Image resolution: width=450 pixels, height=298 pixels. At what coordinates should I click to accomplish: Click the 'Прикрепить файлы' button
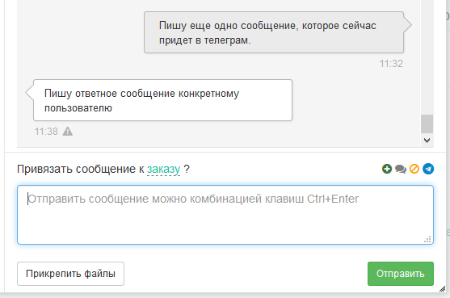[x=70, y=274]
